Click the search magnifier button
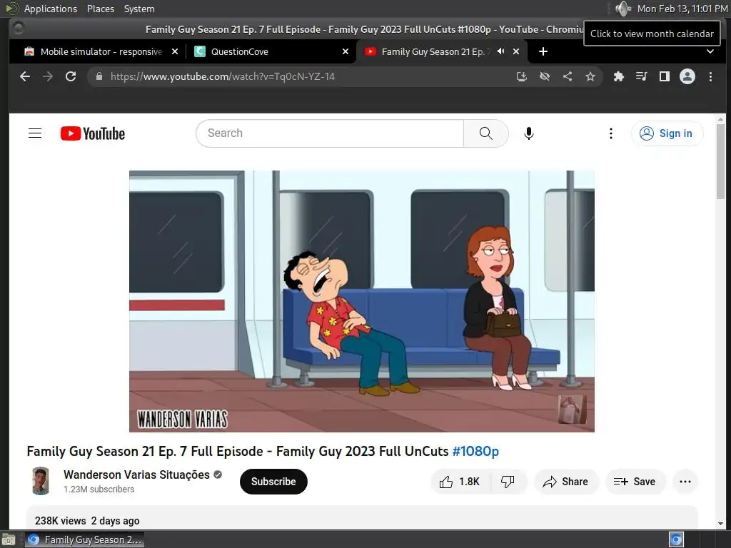 point(485,133)
